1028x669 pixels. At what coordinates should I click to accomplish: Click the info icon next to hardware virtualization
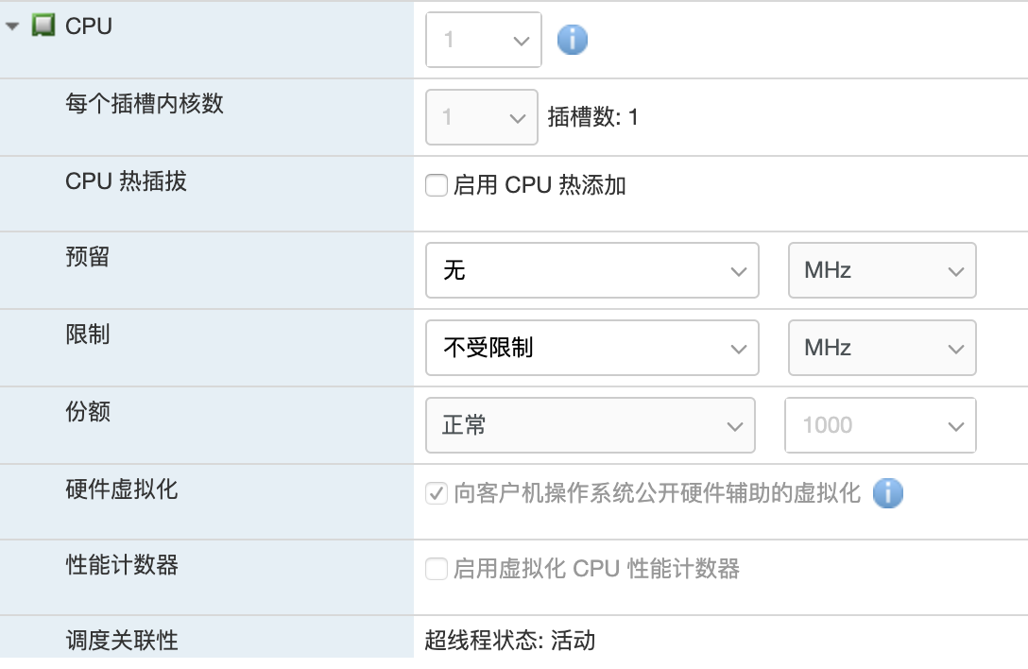pos(888,493)
